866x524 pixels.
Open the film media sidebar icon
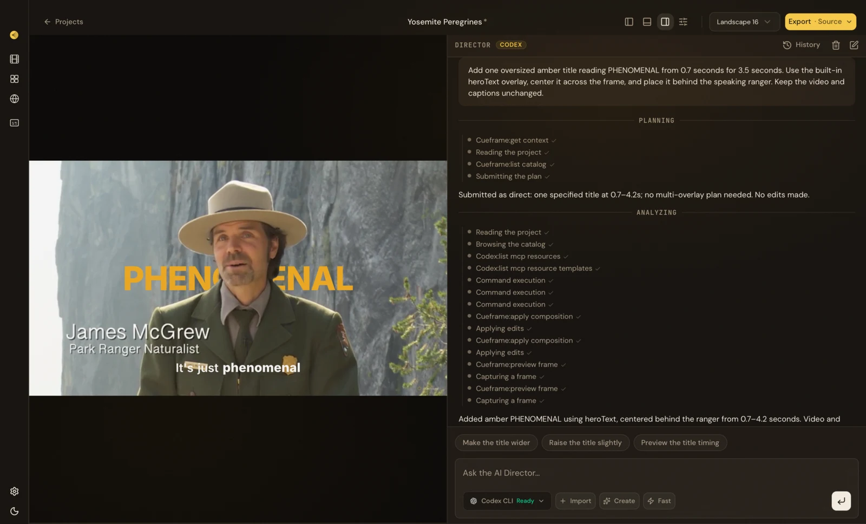(x=15, y=59)
